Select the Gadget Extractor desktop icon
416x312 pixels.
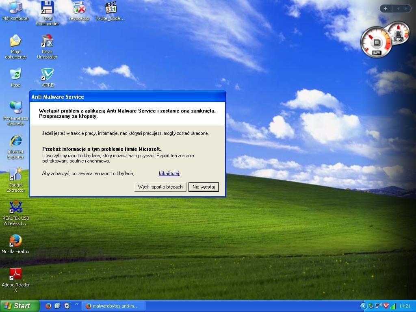tap(15, 174)
